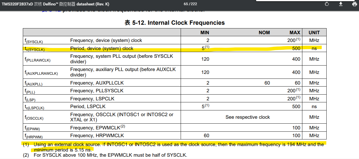Image resolution: width=359 pixels, height=159 pixels.
Task: Click the MAX value 400 in the f(PLLRAWCLK) row
Action: point(296,59)
